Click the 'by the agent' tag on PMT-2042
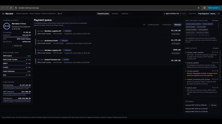222x124 pixels. point(175,34)
